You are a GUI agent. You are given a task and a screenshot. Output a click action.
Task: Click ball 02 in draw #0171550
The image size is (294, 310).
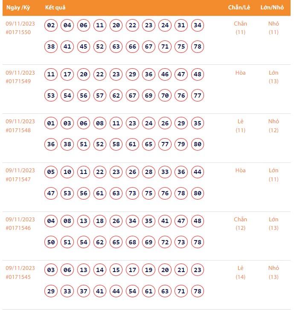pos(51,26)
